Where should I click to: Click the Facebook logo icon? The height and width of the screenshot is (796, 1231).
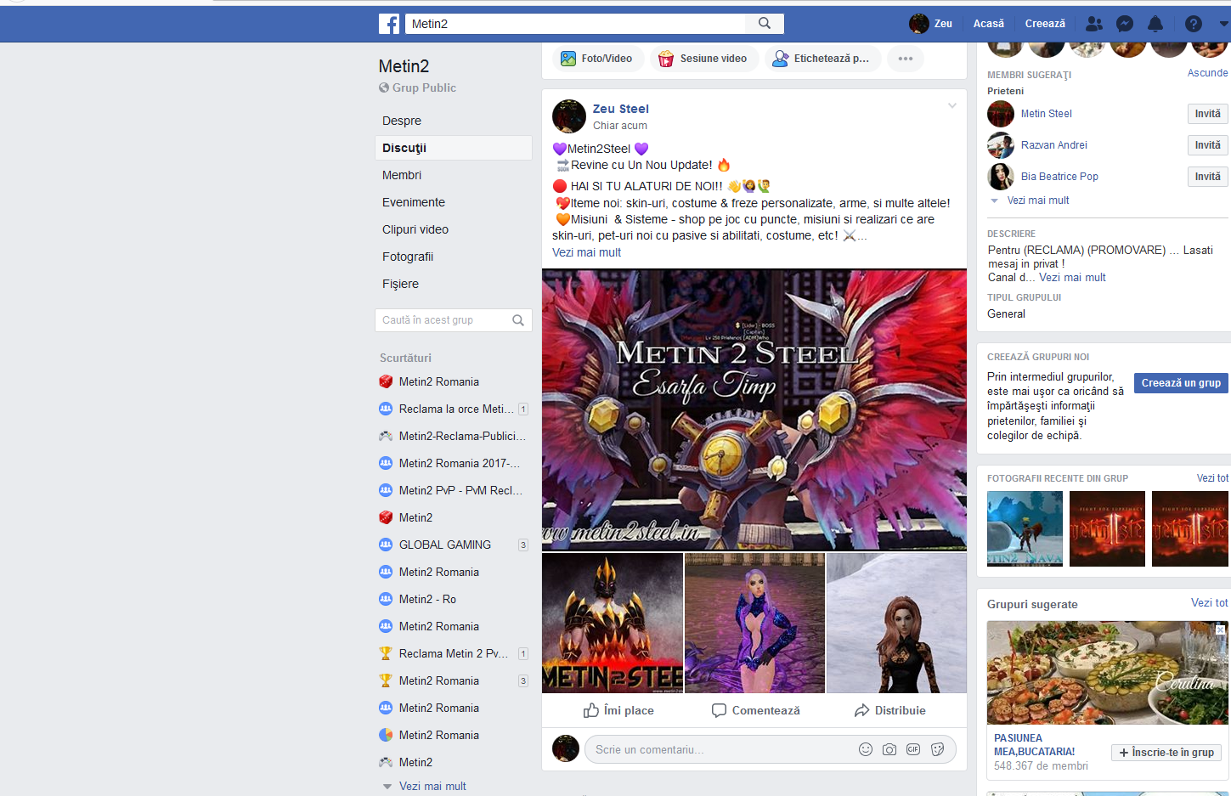389,24
